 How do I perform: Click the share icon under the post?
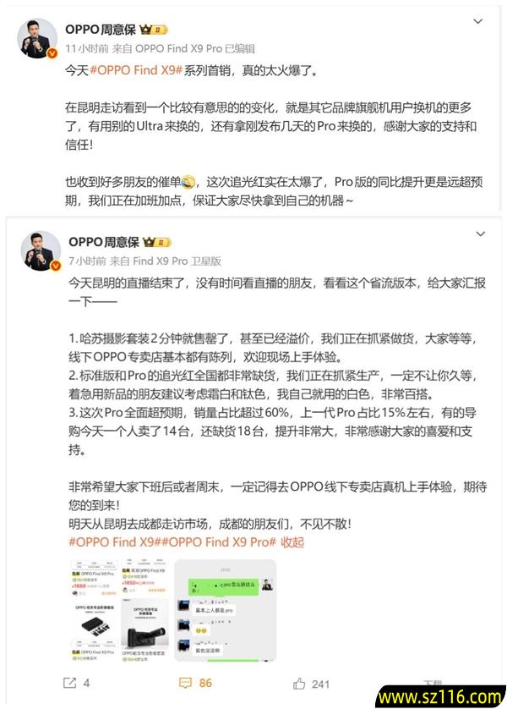pos(69,683)
